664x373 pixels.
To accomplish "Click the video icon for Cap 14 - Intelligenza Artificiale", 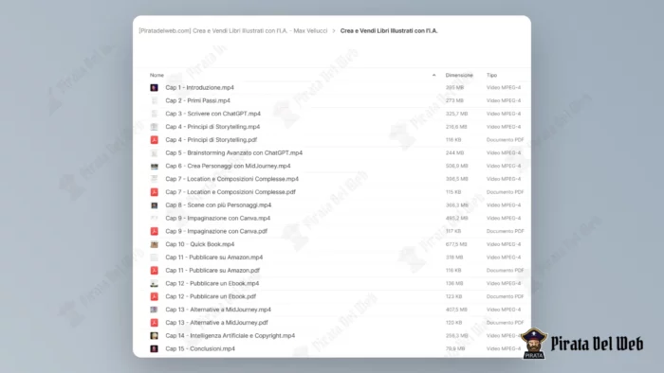I will 154,336.
